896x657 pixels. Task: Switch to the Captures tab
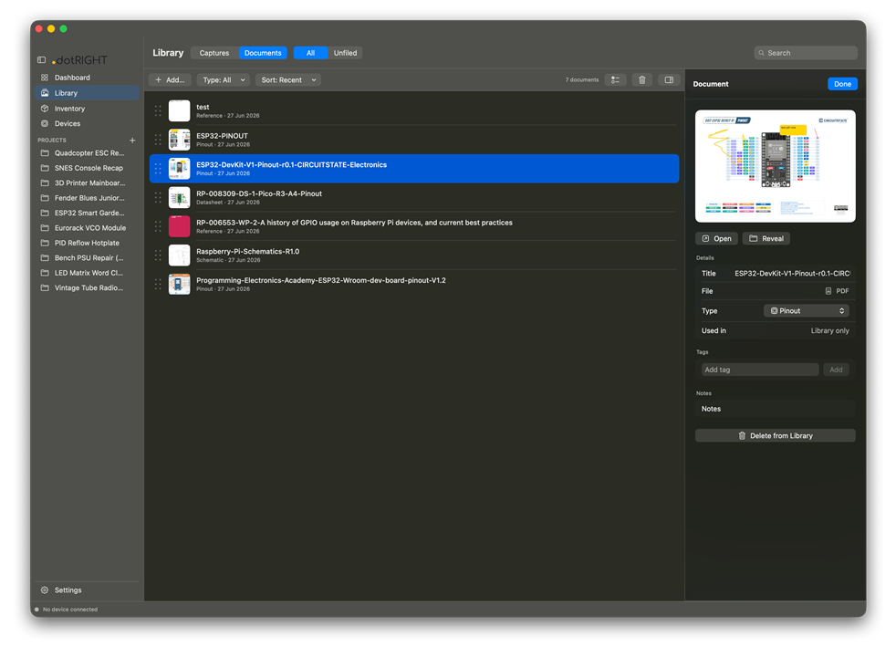click(x=214, y=53)
